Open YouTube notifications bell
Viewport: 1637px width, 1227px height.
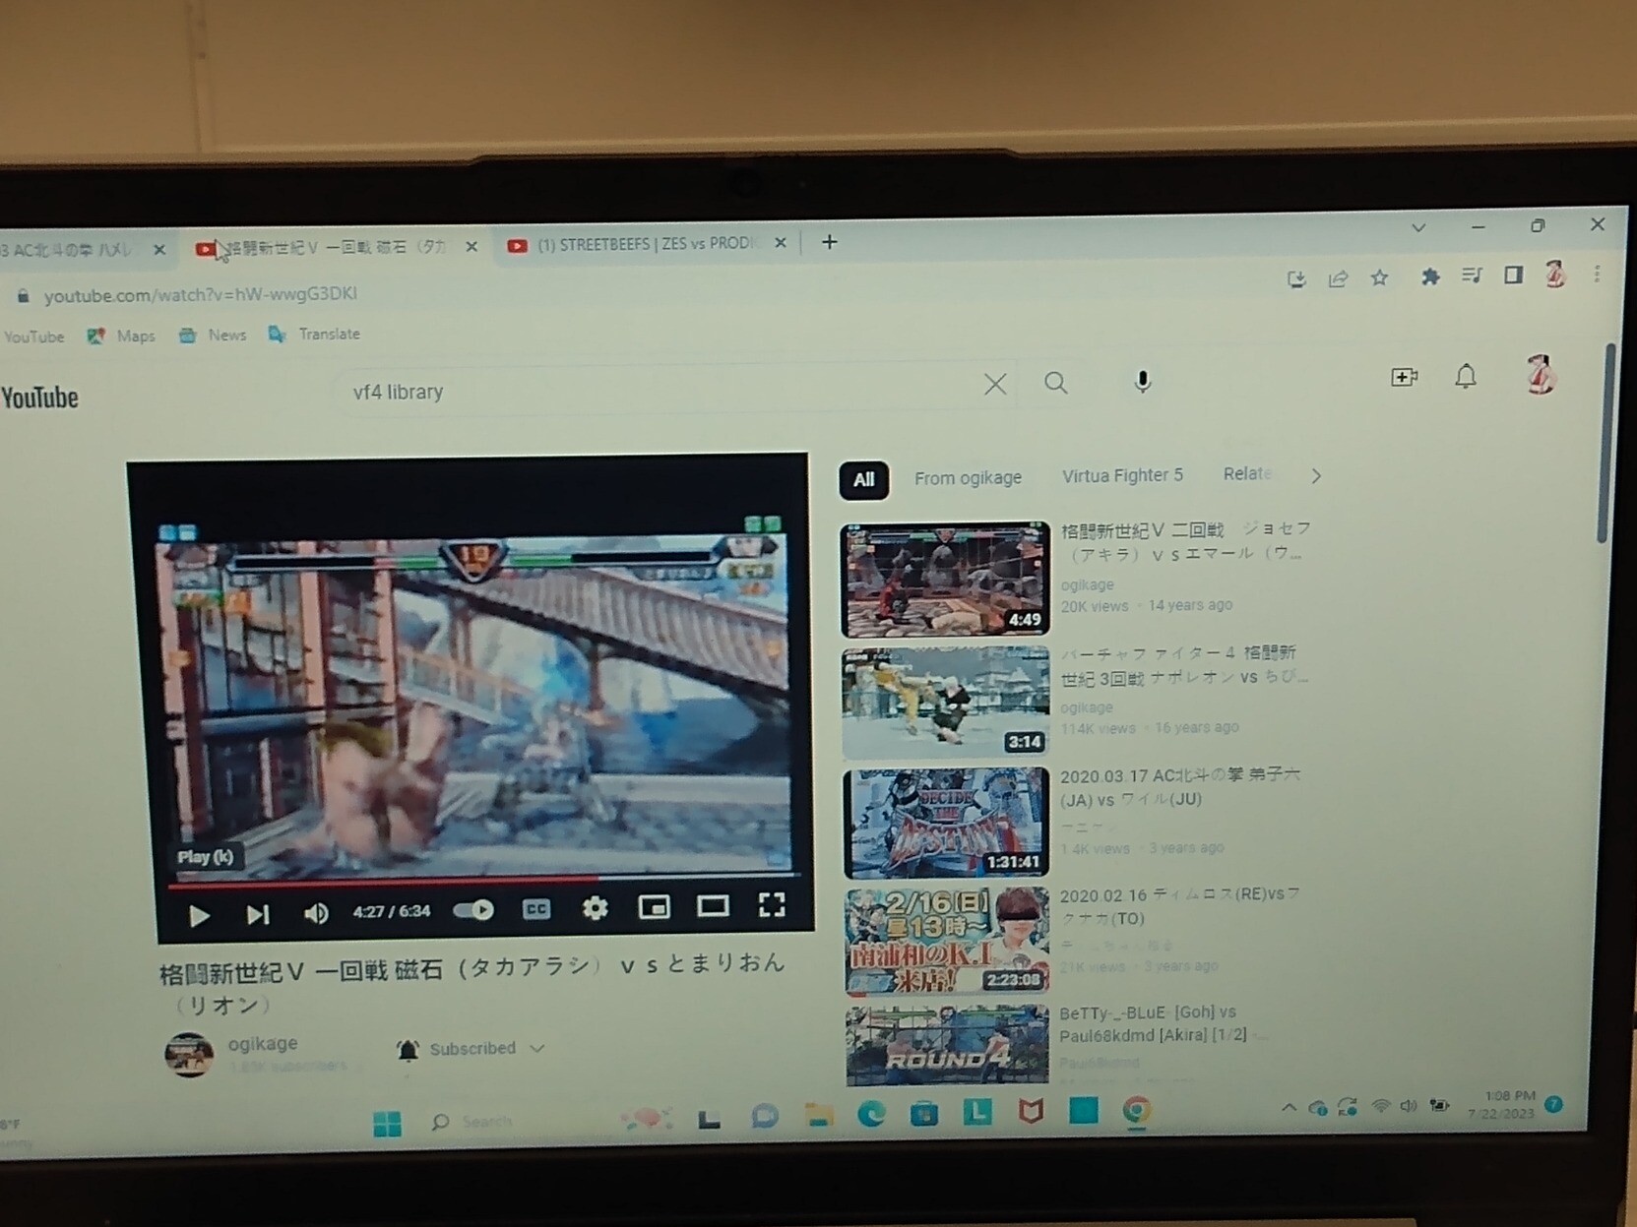pyautogui.click(x=1465, y=377)
